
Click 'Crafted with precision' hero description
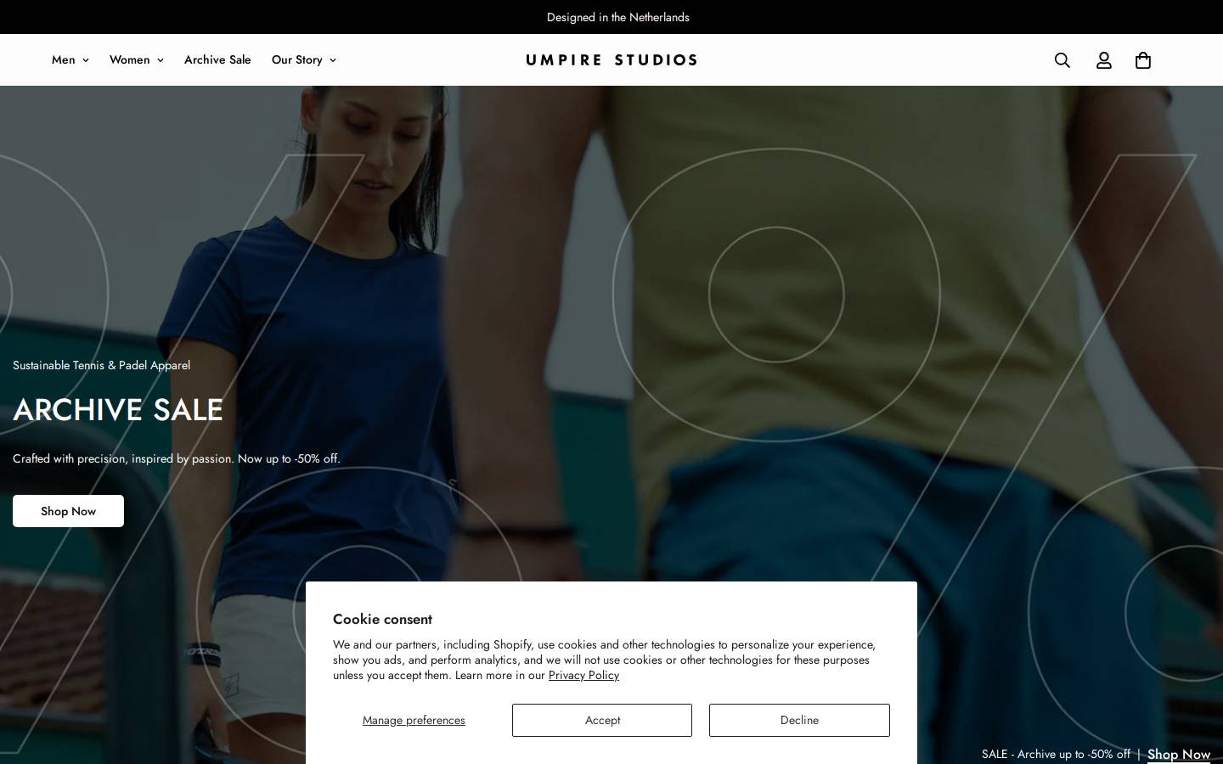[x=177, y=458]
